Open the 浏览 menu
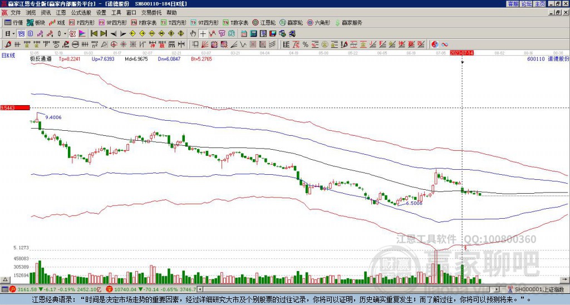The width and height of the screenshot is (570, 305). 31,13
